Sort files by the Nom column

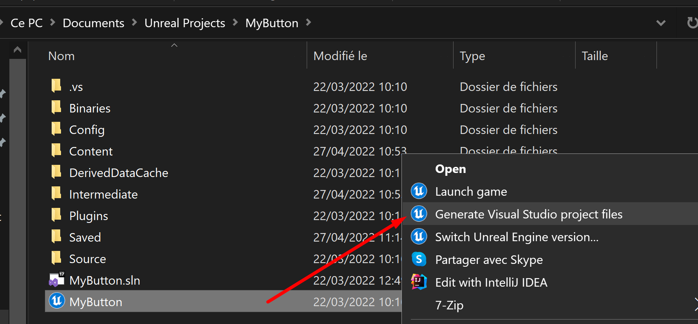(61, 56)
